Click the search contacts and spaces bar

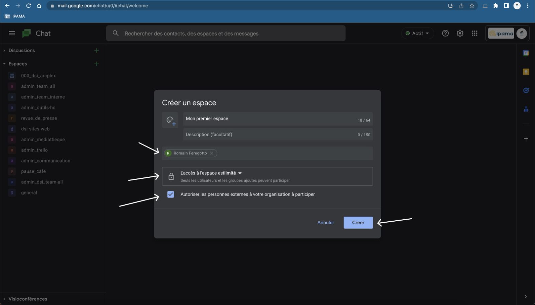point(226,33)
